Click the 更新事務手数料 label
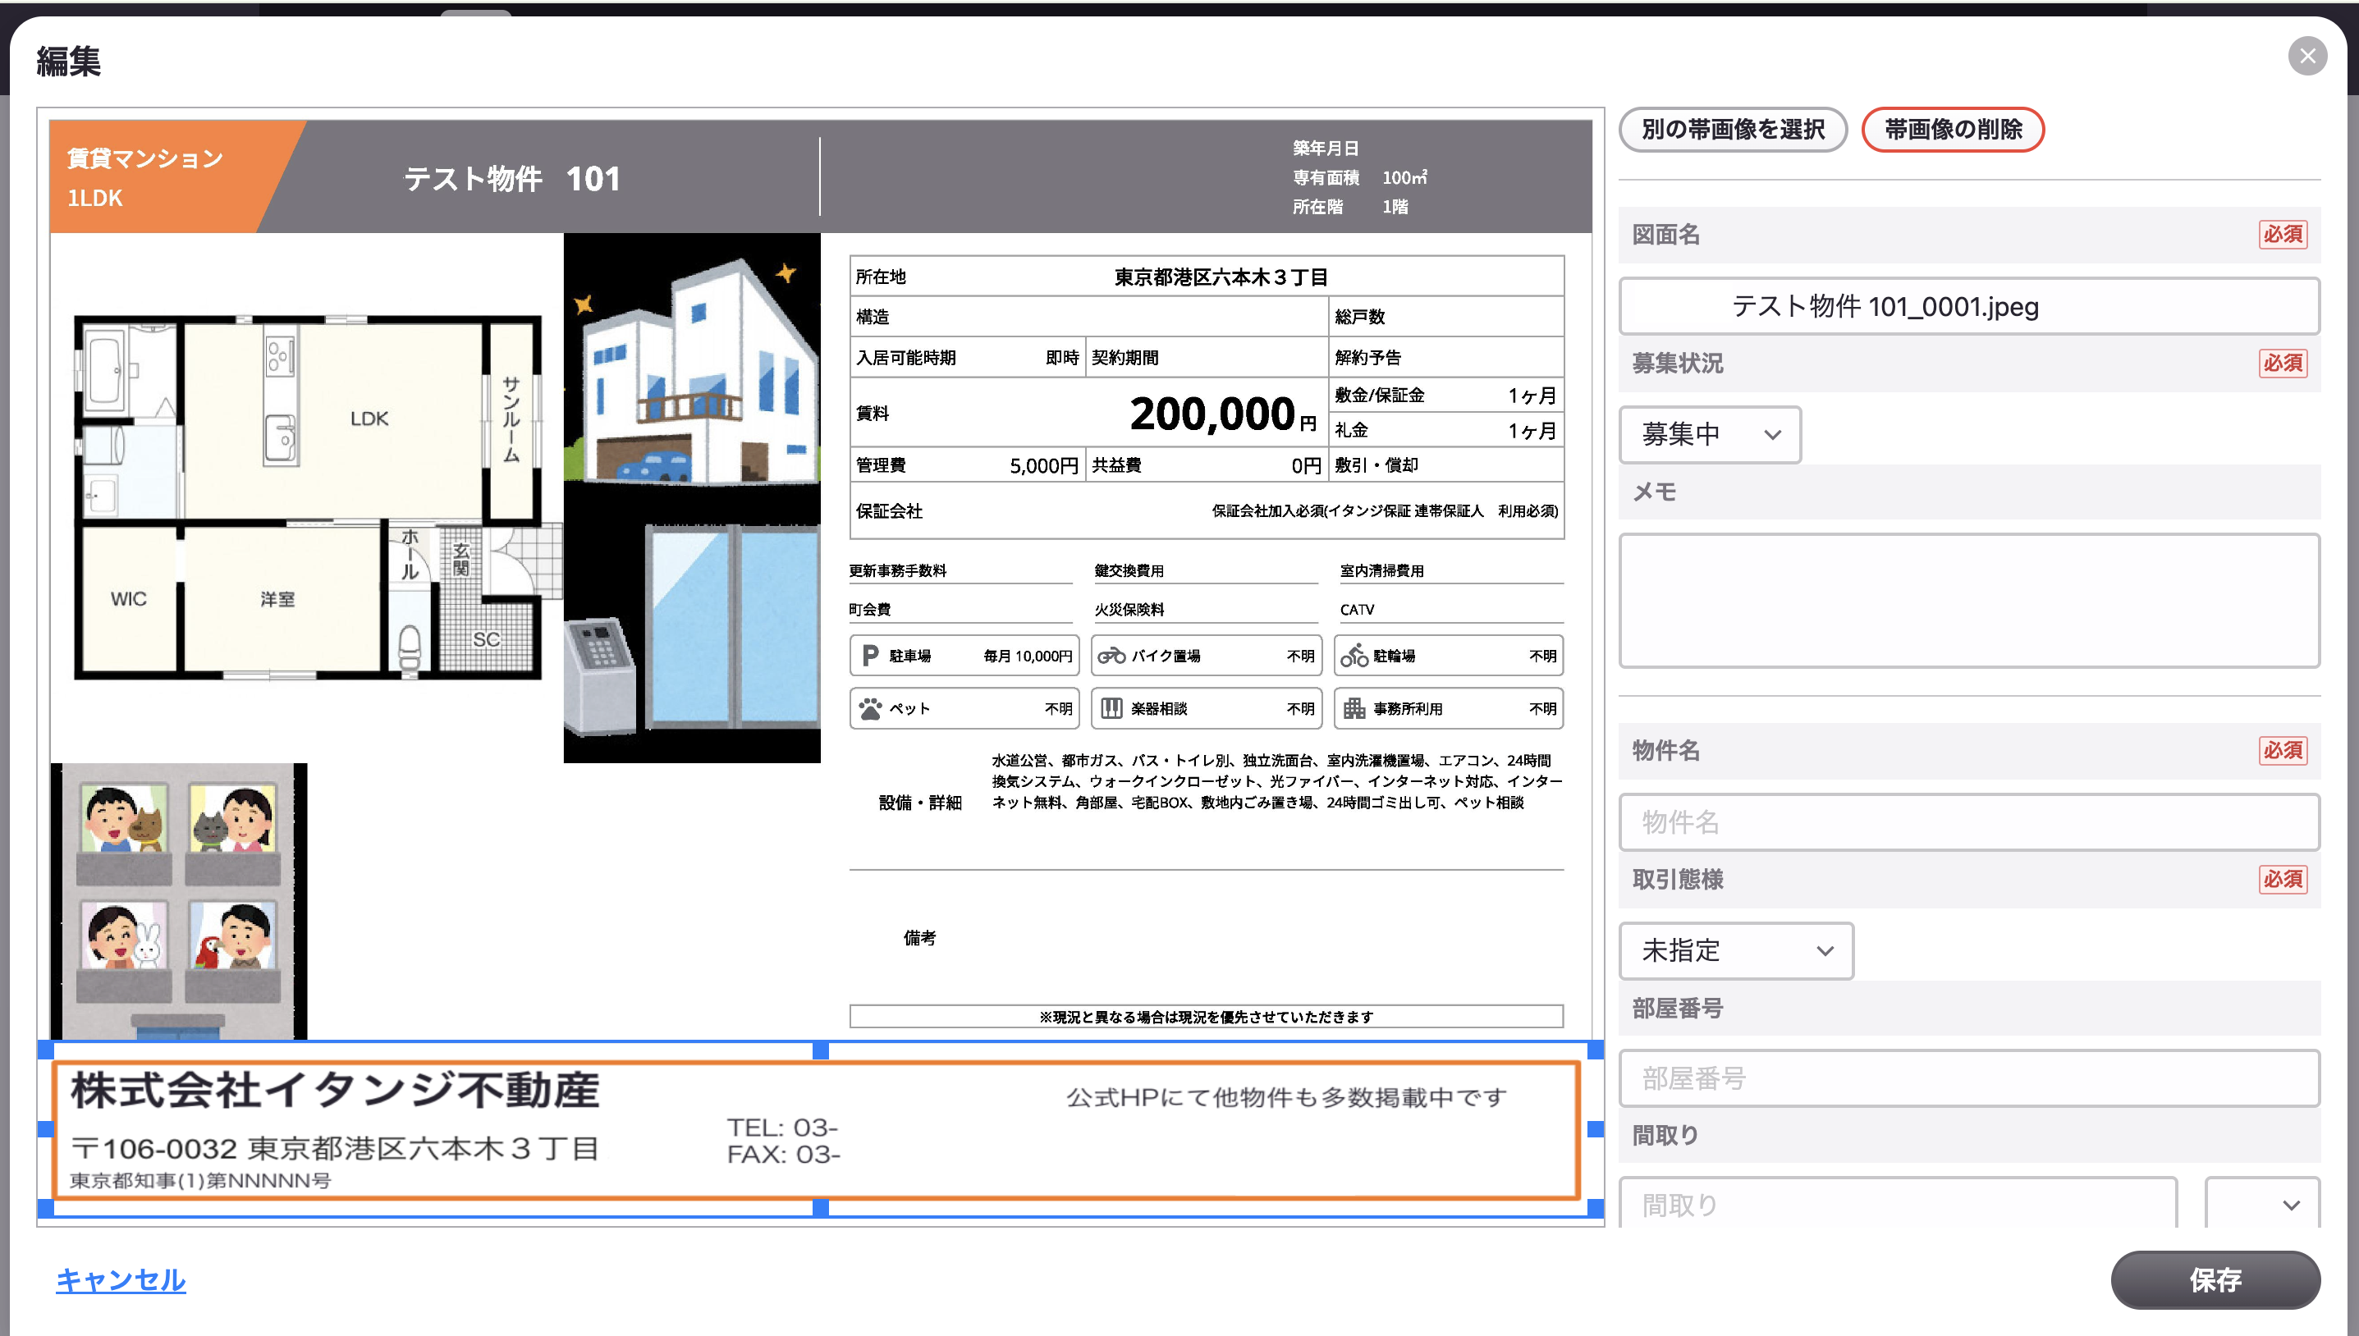Image resolution: width=2359 pixels, height=1336 pixels. 897,570
